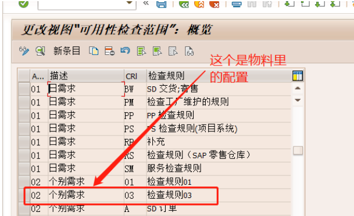Open the Details magnifier icon
Screen dimensions: 354x216
click(40, 51)
